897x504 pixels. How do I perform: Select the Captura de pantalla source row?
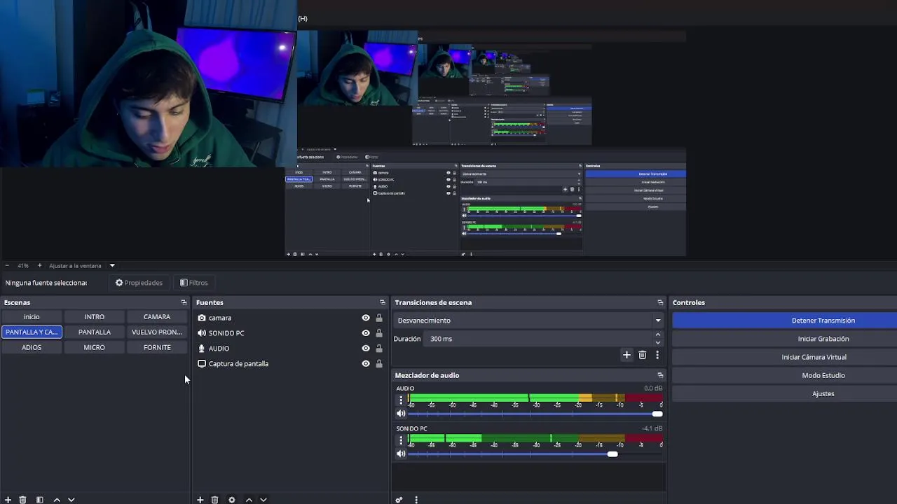(290, 364)
